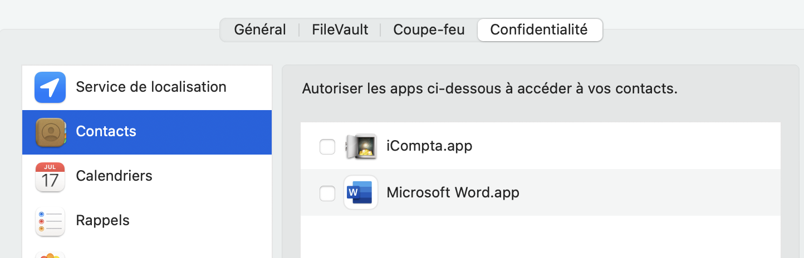Open the Coupe-feu tab
The width and height of the screenshot is (804, 258).
[x=429, y=30]
